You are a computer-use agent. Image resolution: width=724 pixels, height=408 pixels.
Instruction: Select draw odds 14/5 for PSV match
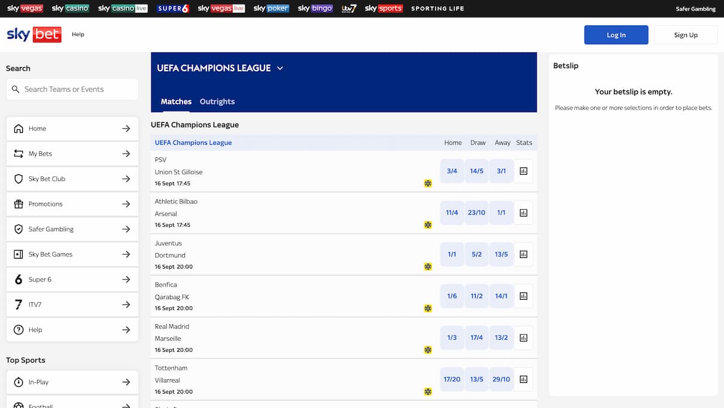click(x=476, y=171)
